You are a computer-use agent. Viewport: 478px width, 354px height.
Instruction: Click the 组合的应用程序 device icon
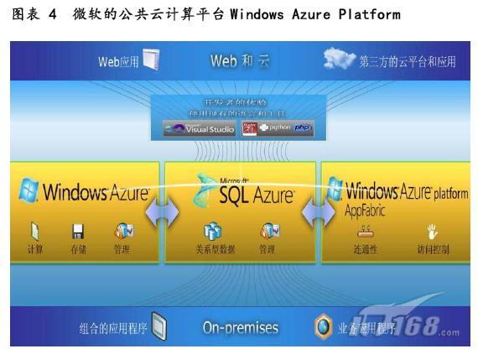[x=159, y=326]
